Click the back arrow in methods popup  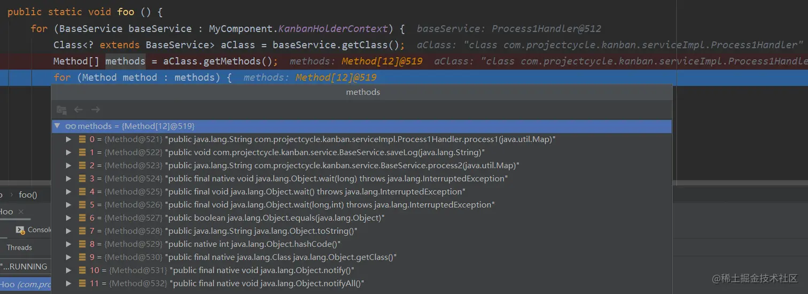[79, 110]
